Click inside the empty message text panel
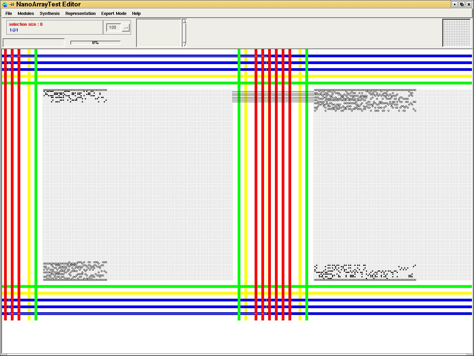 [159, 33]
